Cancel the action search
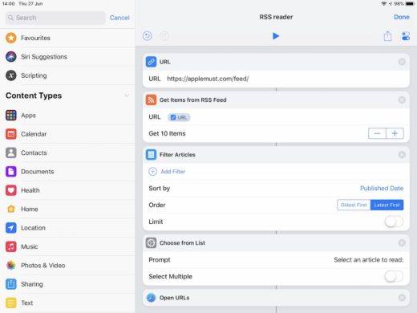Image resolution: width=417 pixels, height=313 pixels. pos(119,18)
